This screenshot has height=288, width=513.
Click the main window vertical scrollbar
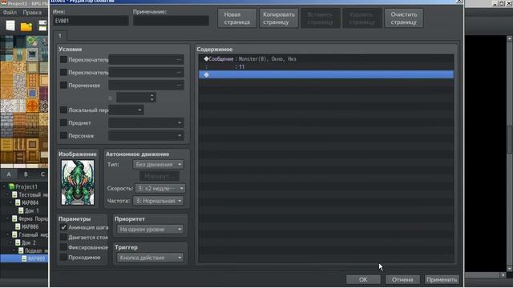coord(510,154)
